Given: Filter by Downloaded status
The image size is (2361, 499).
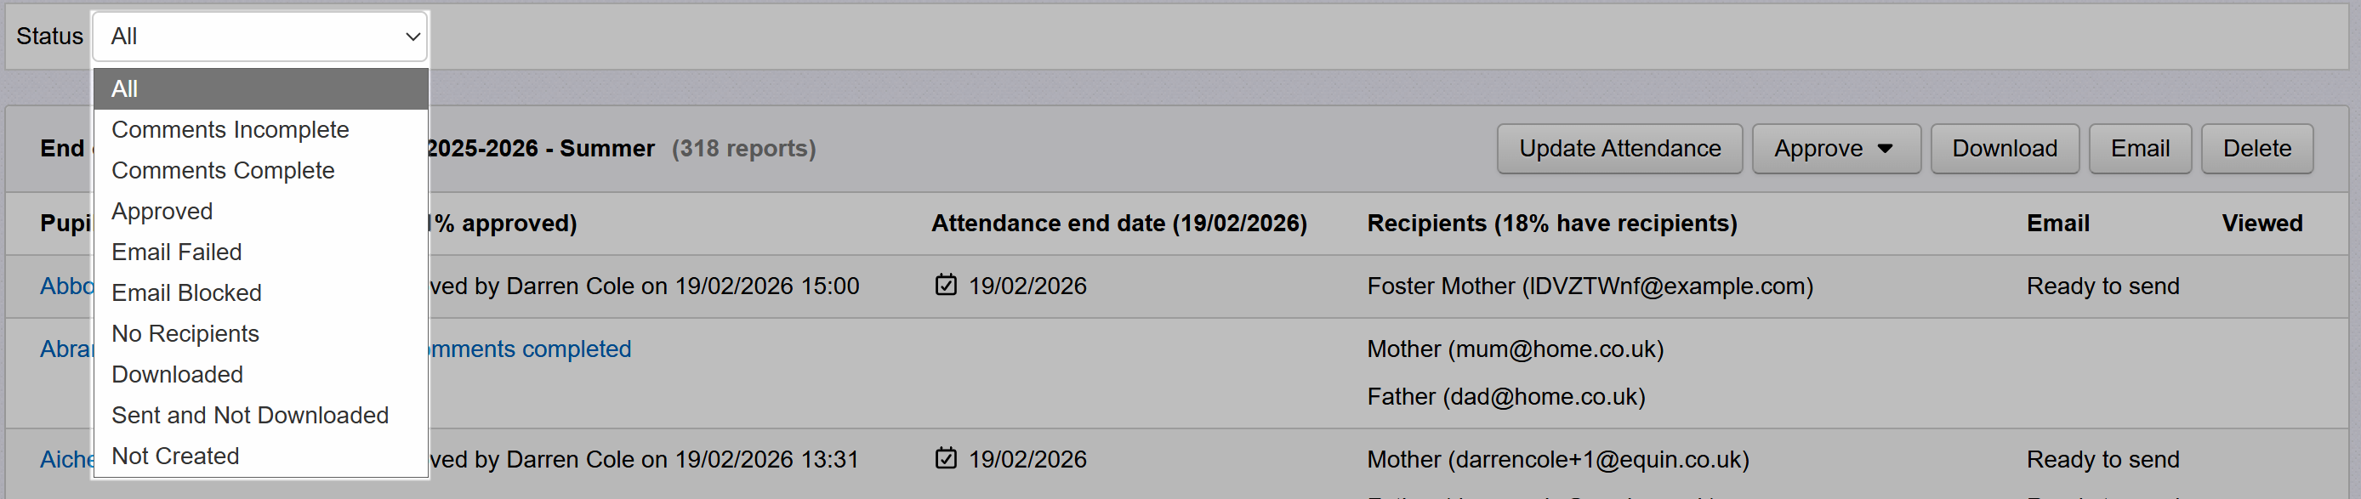Looking at the screenshot, I should point(177,375).
